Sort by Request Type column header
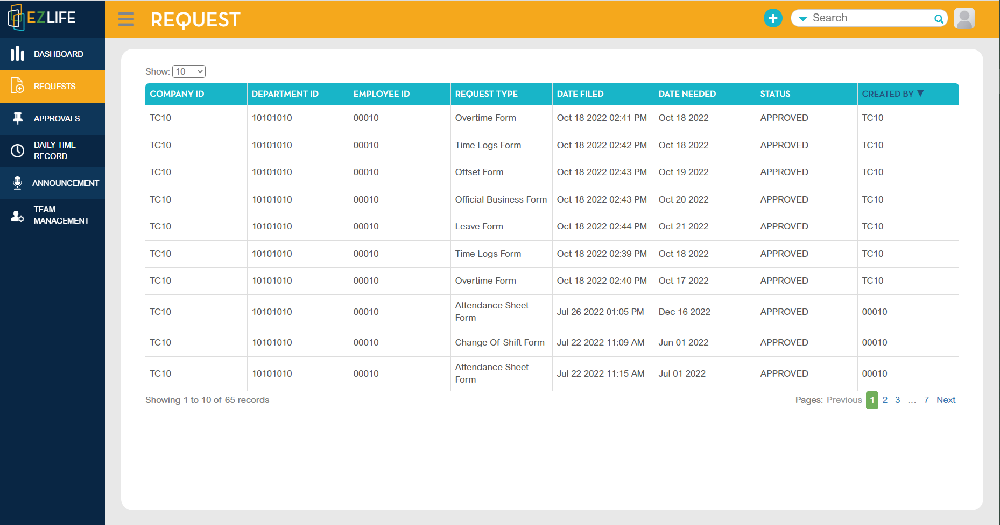1000x525 pixels. pyautogui.click(x=501, y=94)
